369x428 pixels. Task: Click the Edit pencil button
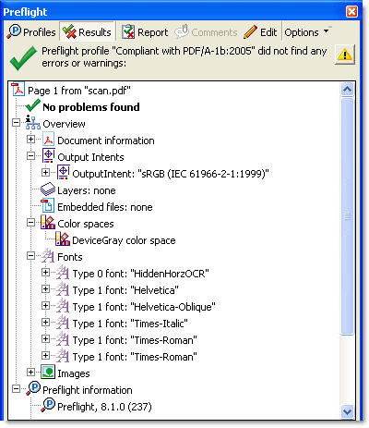point(260,32)
